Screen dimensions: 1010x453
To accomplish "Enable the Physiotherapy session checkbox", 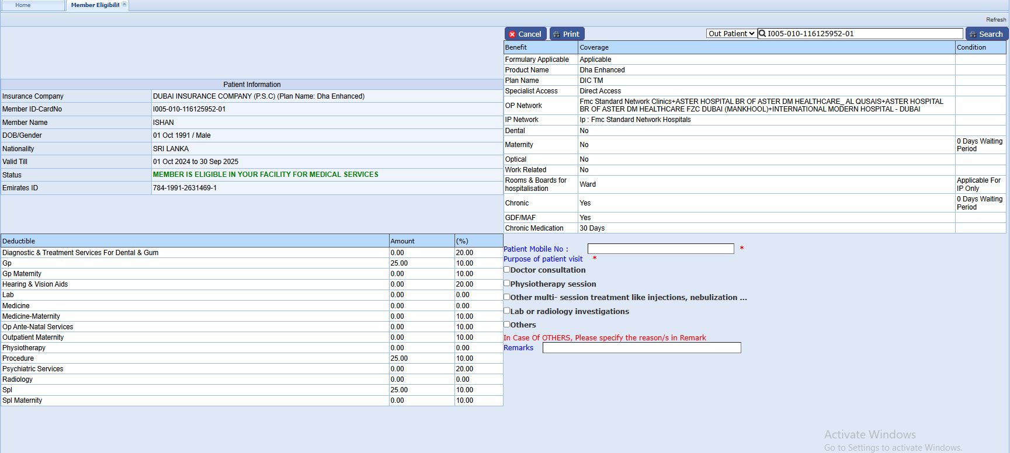I will [507, 283].
